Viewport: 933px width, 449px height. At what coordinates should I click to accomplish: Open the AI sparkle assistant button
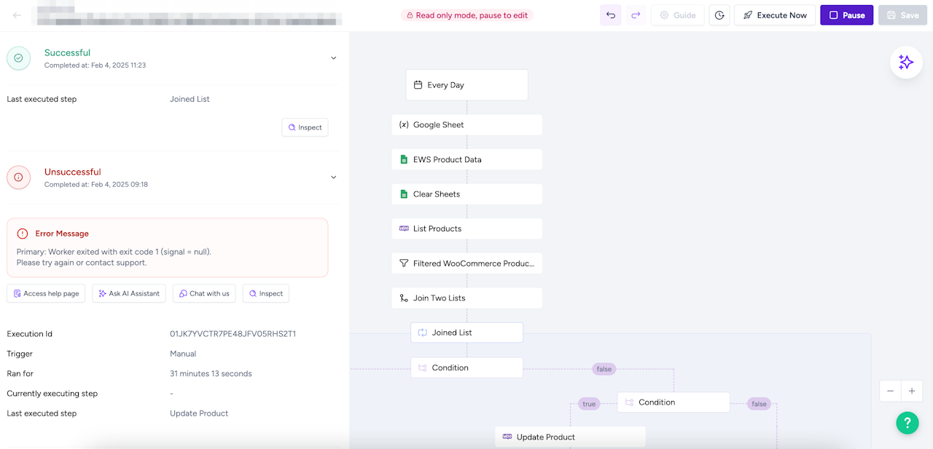point(906,63)
